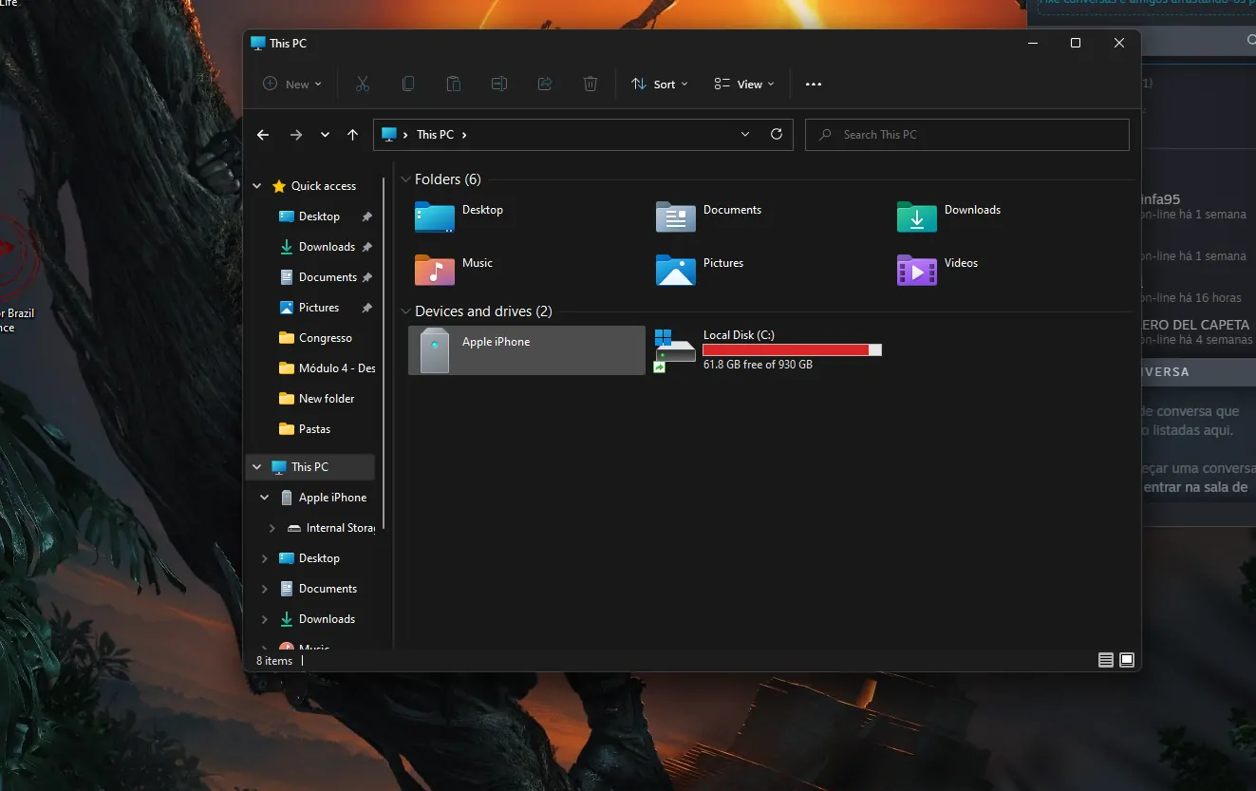
Task: Click computer icon in the address bar
Action: 388,135
